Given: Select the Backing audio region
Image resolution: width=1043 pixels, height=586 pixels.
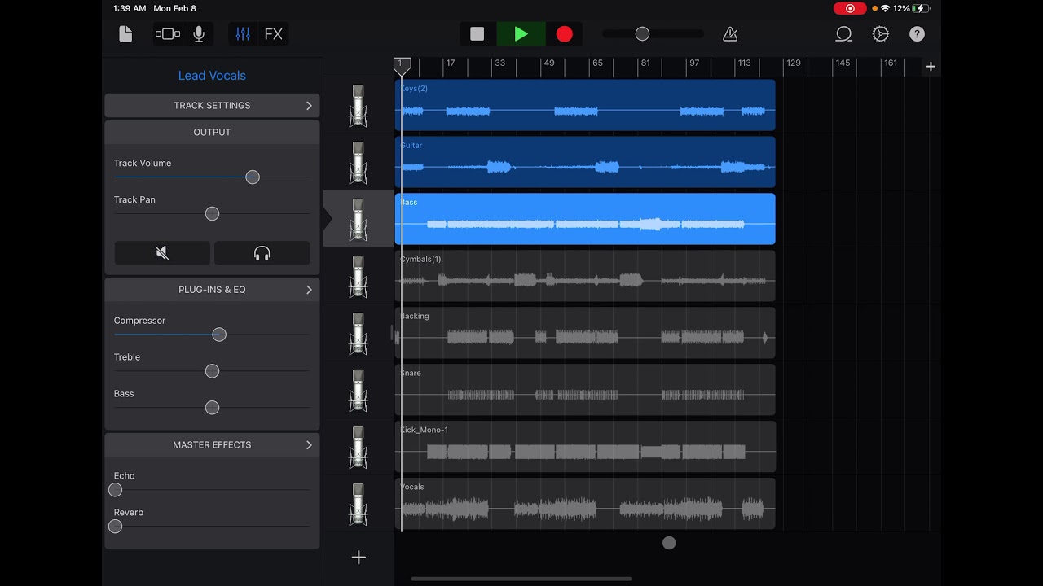Looking at the screenshot, I should (x=585, y=333).
